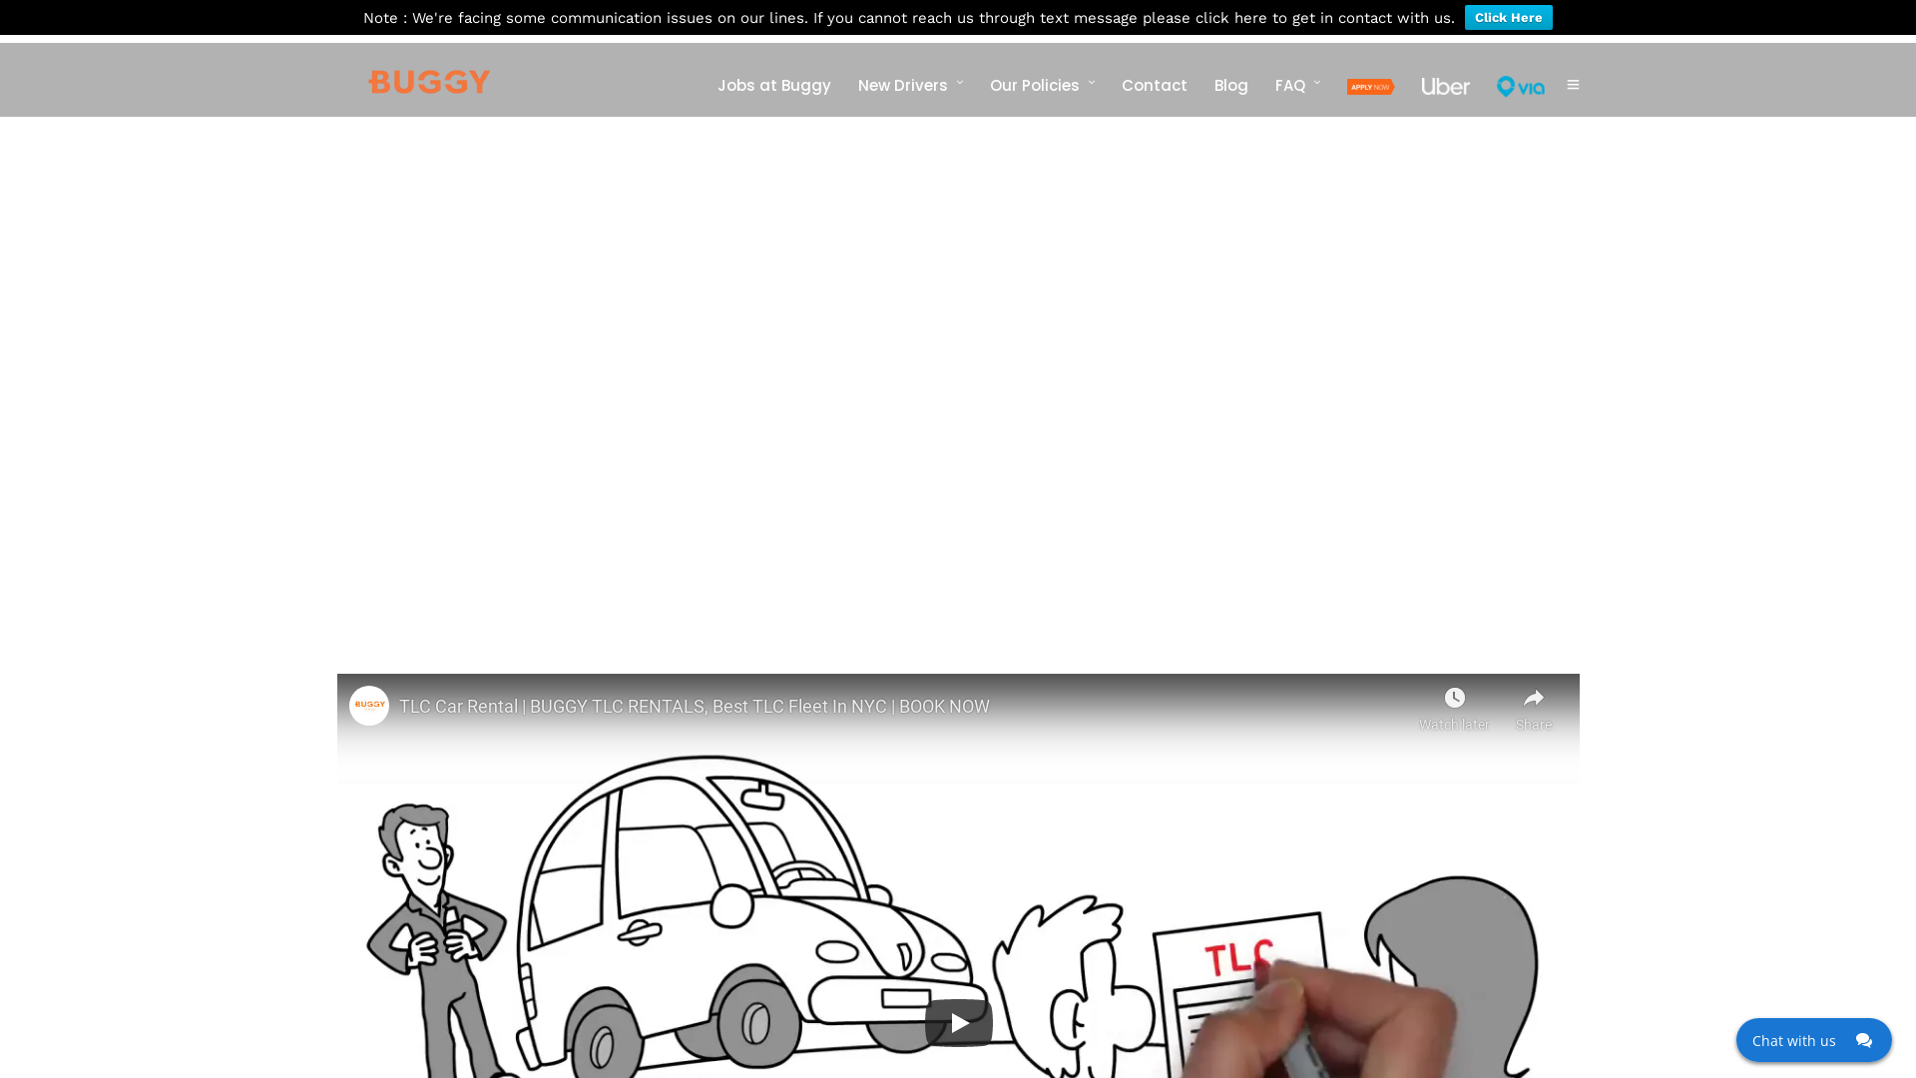Open the TLC Car Rental video title link
The height and width of the screenshot is (1078, 1916).
[x=694, y=706]
